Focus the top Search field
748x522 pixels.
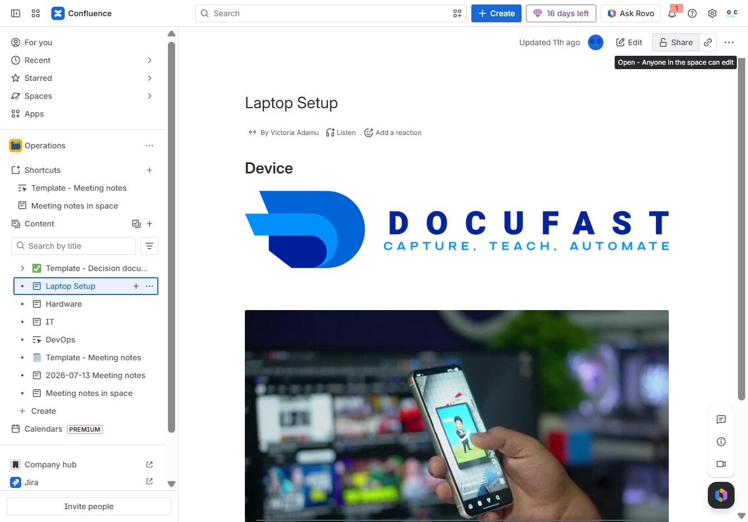point(331,13)
